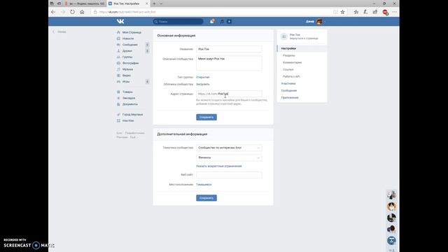Open Сообщения in the right settings menu

click(289, 90)
